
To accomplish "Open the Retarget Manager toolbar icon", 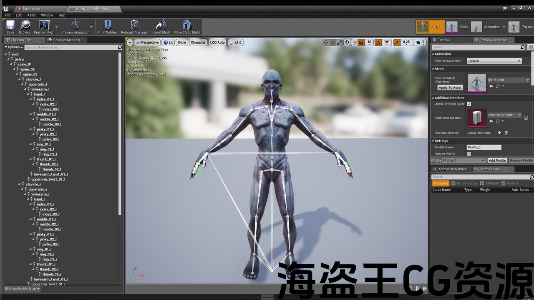I will [x=134, y=26].
